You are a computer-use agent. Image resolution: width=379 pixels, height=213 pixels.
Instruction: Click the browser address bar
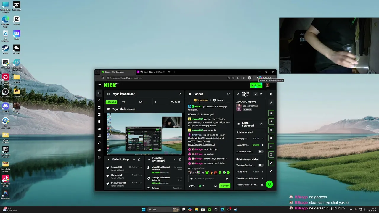(167, 78)
